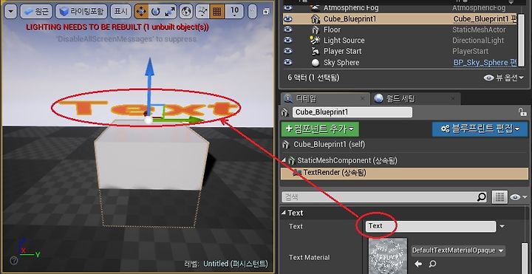Viewport: 532px width, 274px height.
Task: Open details view options eye dropdown
Action: pos(519,197)
